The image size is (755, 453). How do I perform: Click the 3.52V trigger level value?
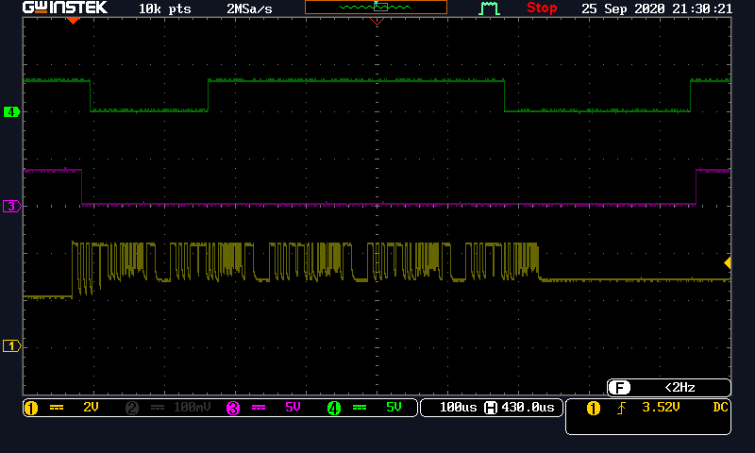662,408
